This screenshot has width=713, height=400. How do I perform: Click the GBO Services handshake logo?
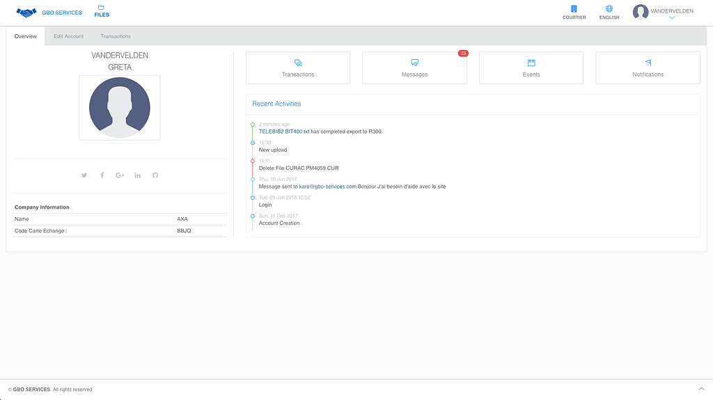pyautogui.click(x=26, y=13)
